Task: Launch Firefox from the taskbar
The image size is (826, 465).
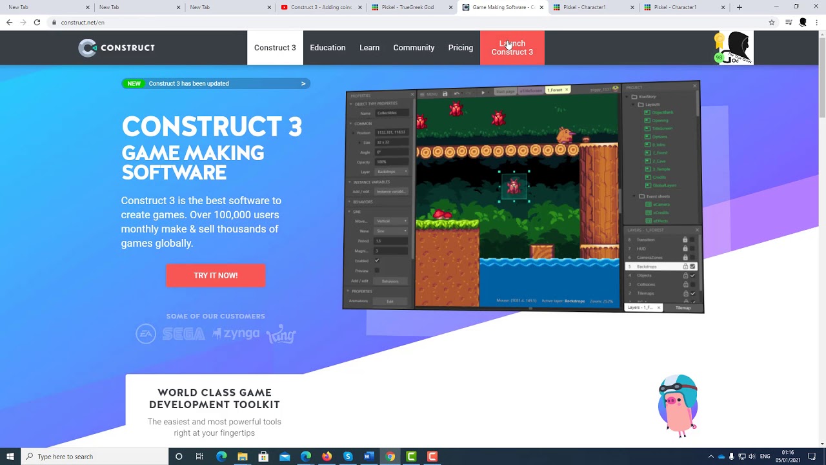Action: pos(327,457)
